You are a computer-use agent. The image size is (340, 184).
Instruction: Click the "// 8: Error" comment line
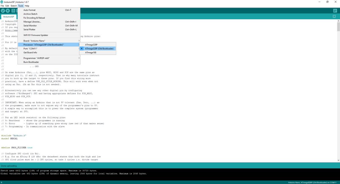53,123
